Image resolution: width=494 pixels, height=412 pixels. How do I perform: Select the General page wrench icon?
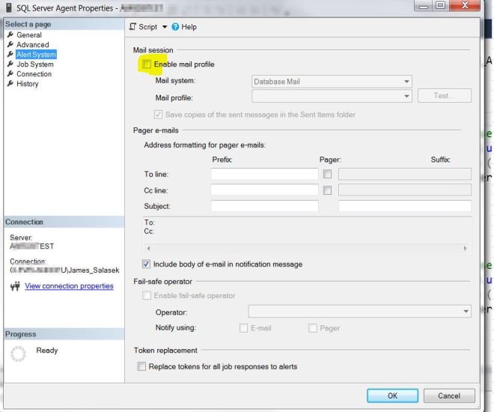(x=10, y=35)
